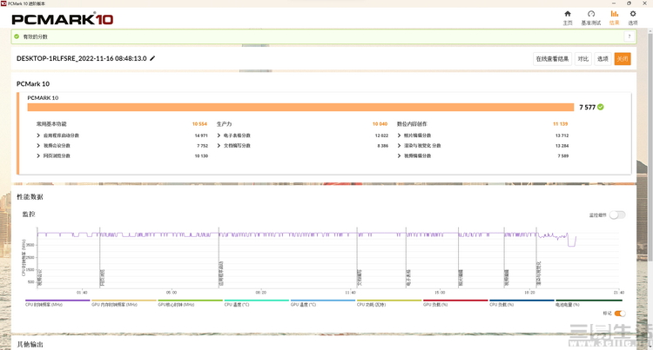Click 在线查看结果 button
Image resolution: width=653 pixels, height=350 pixels.
552,58
